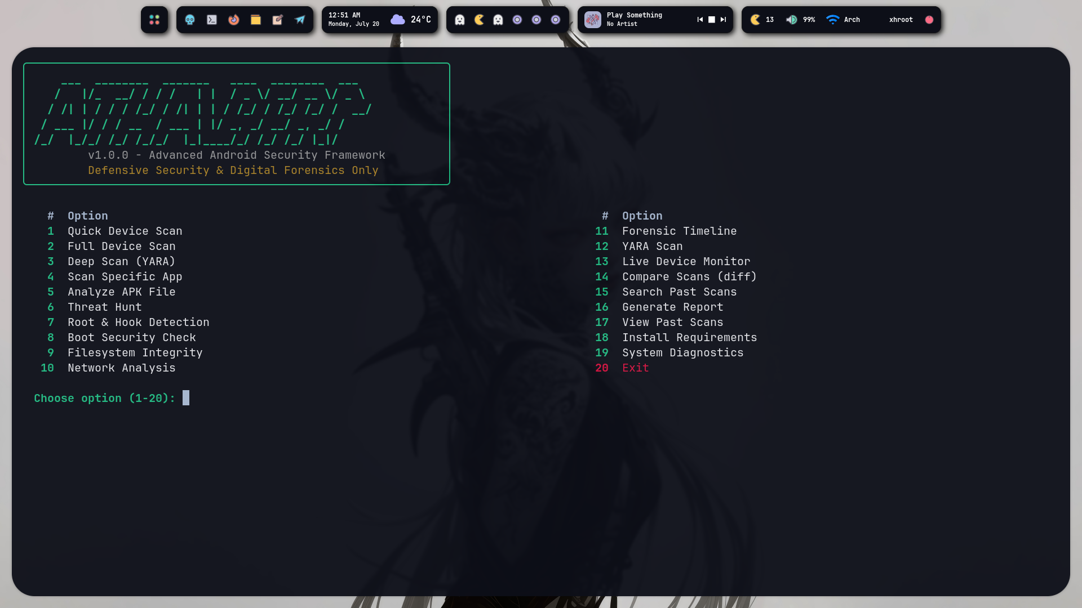The width and height of the screenshot is (1082, 608).
Task: Click 'Forensic Timeline' option
Action: pos(680,231)
